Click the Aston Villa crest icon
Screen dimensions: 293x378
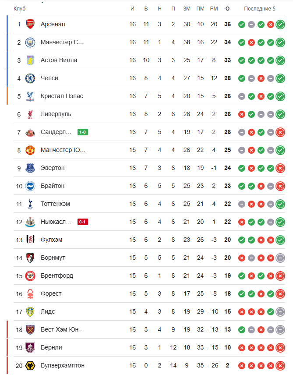coord(30,60)
